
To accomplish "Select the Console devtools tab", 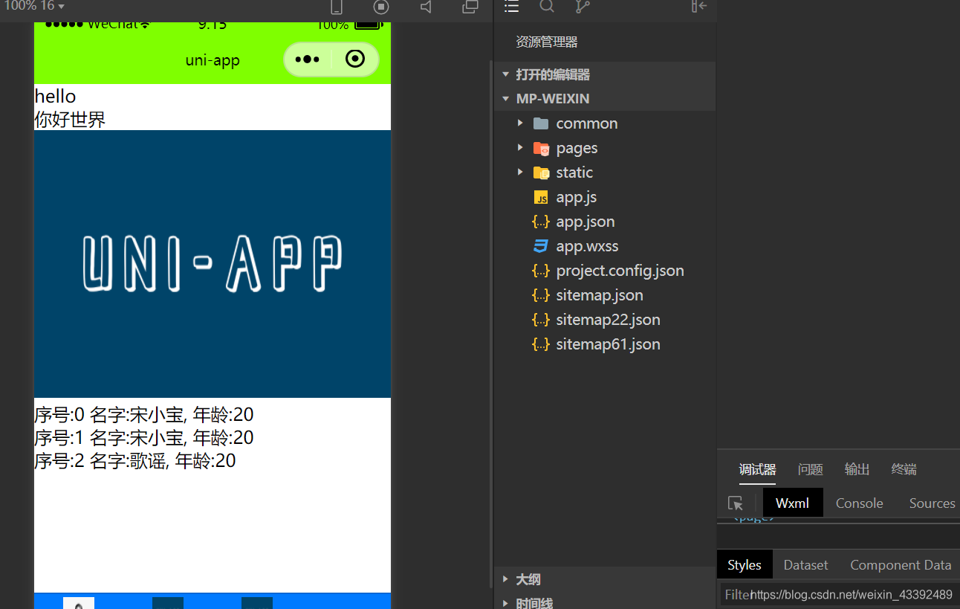I will click(859, 503).
